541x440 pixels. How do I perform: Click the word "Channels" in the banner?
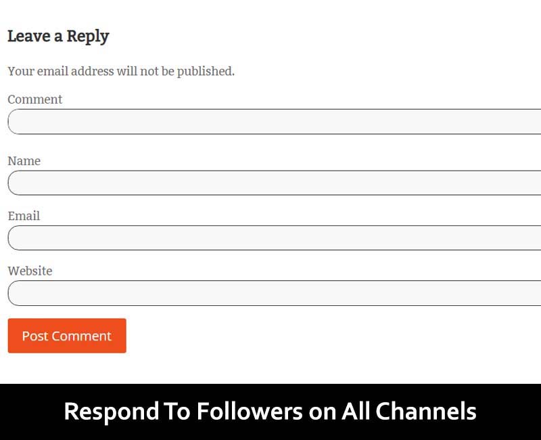pyautogui.click(x=426, y=412)
